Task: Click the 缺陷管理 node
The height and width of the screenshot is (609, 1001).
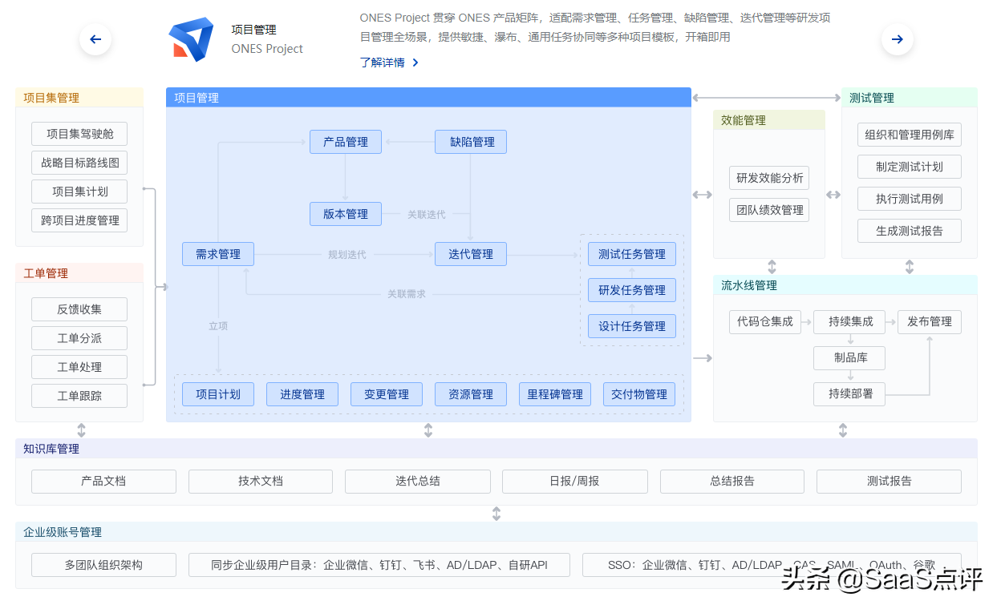Action: coord(470,141)
